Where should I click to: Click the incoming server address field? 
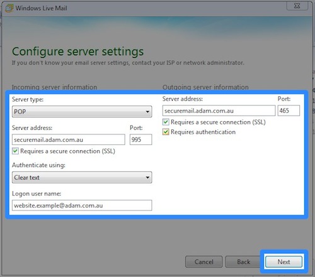click(69, 139)
